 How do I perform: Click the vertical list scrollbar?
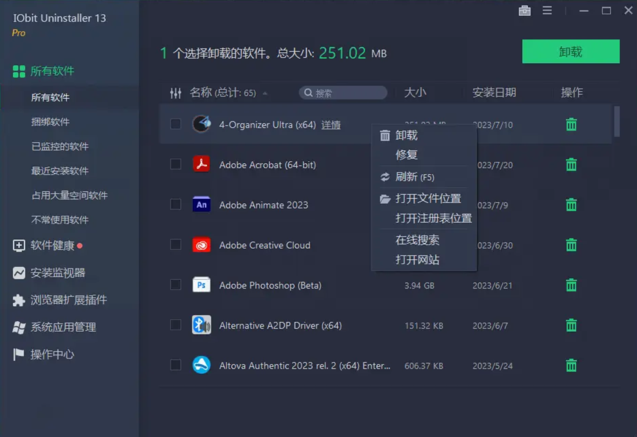617,121
